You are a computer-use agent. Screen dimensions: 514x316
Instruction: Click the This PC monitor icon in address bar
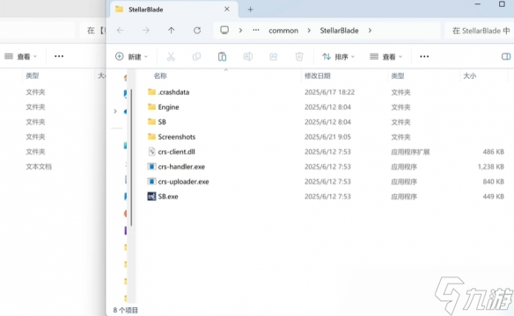coord(224,31)
